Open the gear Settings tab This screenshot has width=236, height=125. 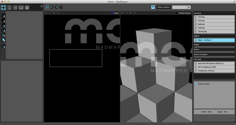[x=27, y=7]
